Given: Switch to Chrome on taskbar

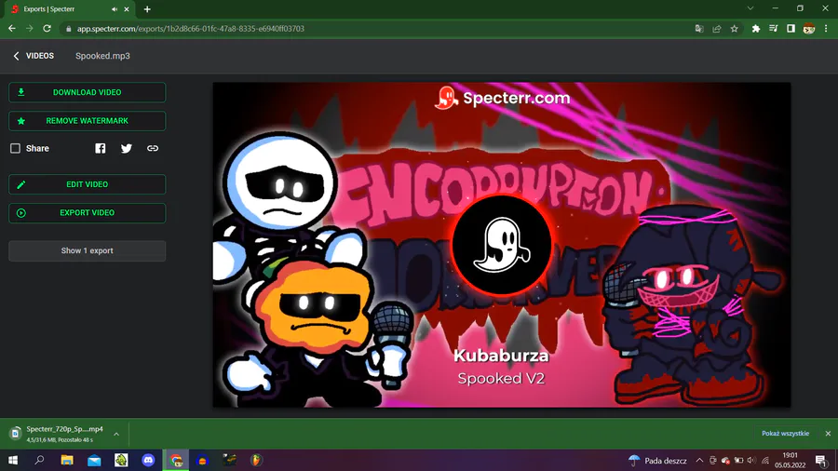Looking at the screenshot, I should point(176,460).
